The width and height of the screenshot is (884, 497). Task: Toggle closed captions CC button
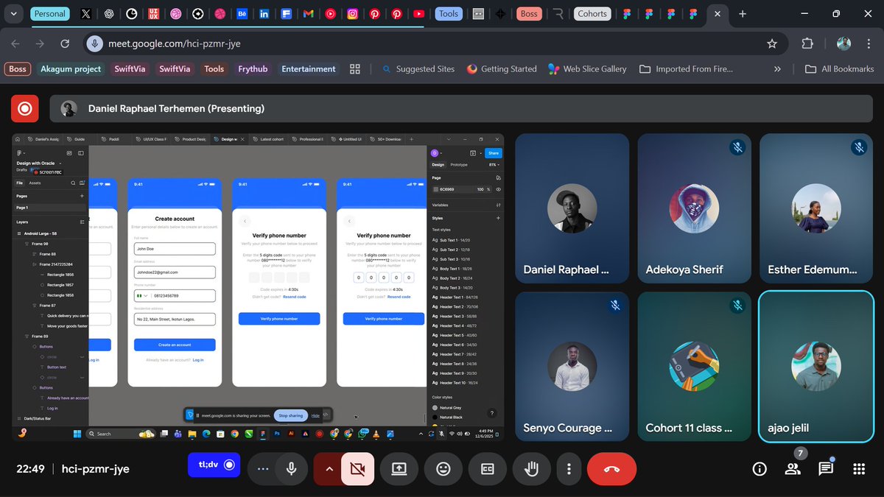(x=487, y=468)
